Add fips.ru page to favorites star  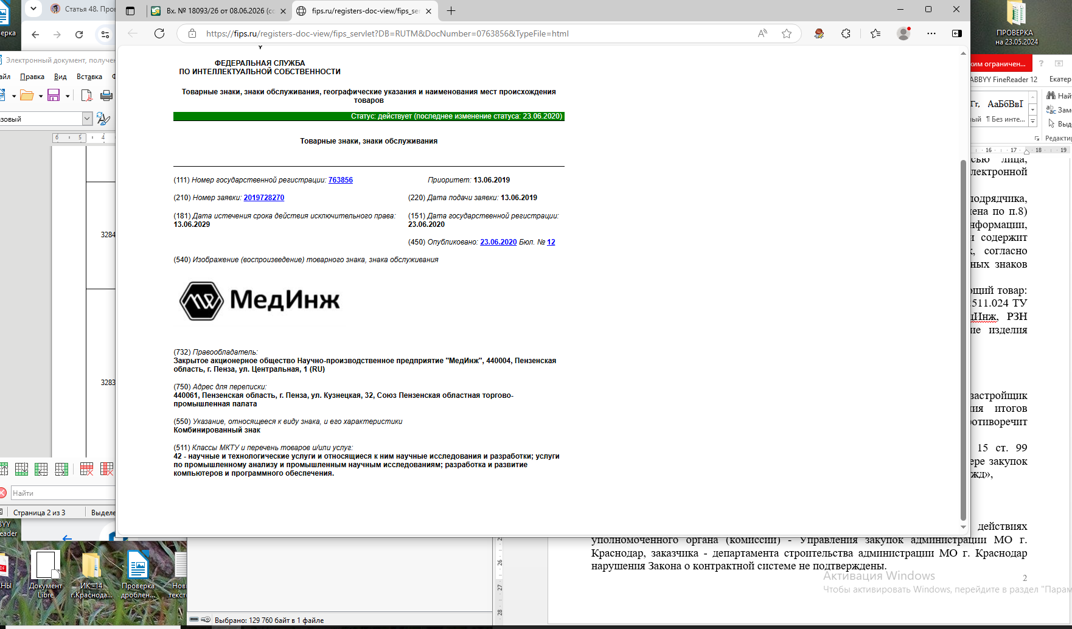pos(787,33)
